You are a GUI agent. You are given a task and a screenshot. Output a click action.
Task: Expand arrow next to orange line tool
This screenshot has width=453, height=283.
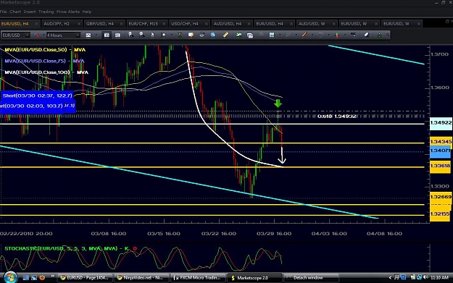point(312,35)
